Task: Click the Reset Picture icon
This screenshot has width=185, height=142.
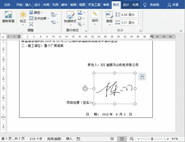Action: click(x=53, y=22)
